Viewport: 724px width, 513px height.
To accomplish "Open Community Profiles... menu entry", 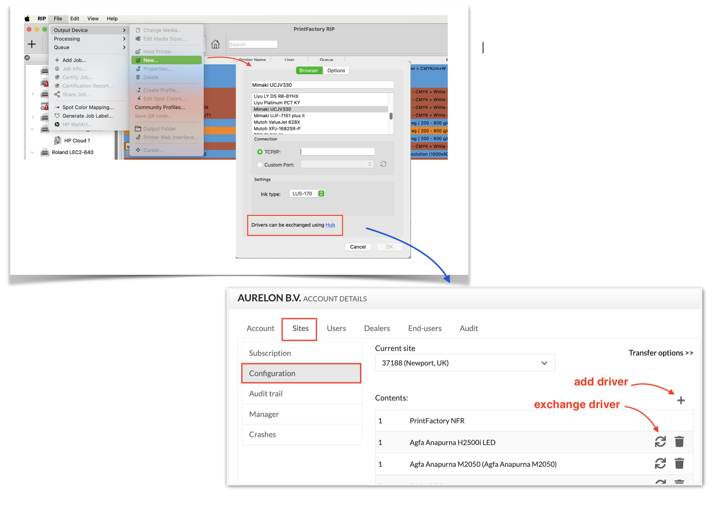I will [160, 107].
